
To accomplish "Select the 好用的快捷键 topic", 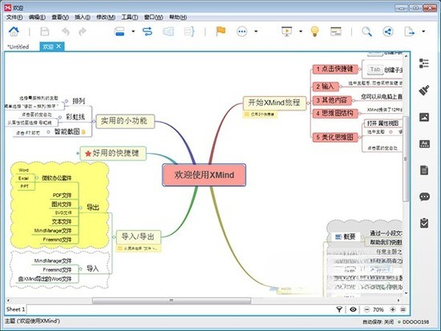I will pyautogui.click(x=113, y=153).
